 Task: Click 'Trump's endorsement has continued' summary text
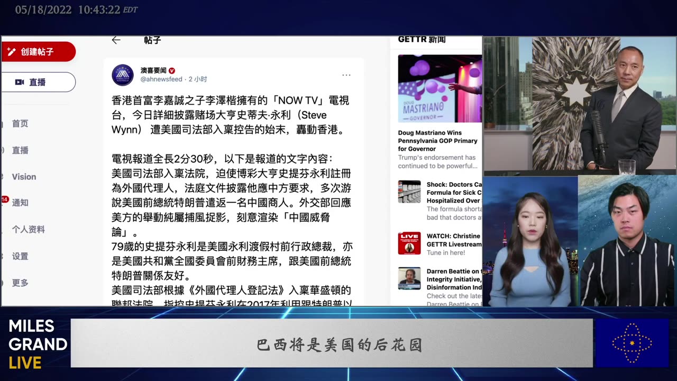[438, 161]
